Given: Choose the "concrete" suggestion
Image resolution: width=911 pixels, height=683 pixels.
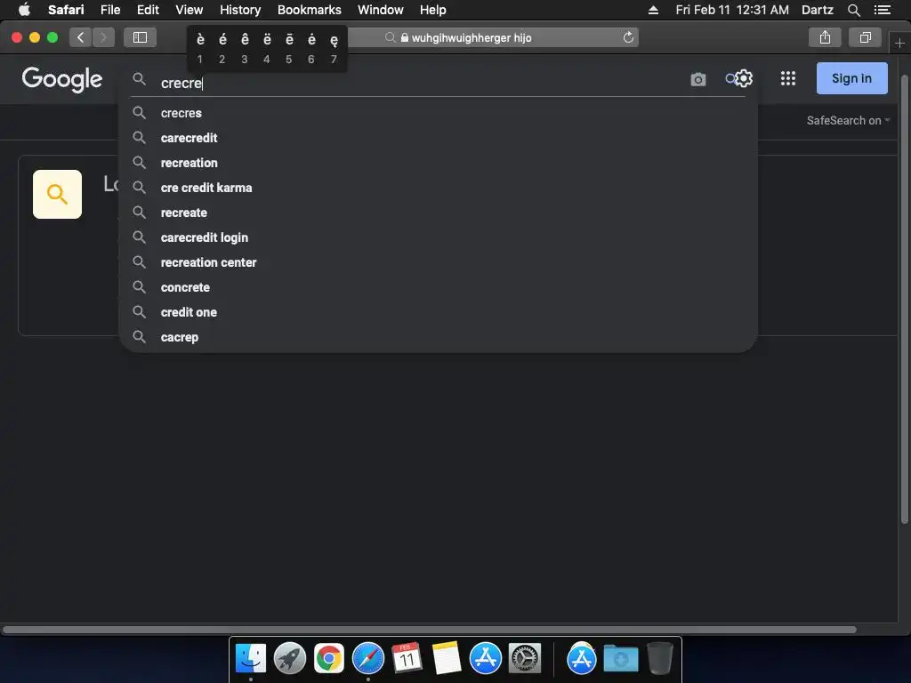Looking at the screenshot, I should [x=438, y=287].
